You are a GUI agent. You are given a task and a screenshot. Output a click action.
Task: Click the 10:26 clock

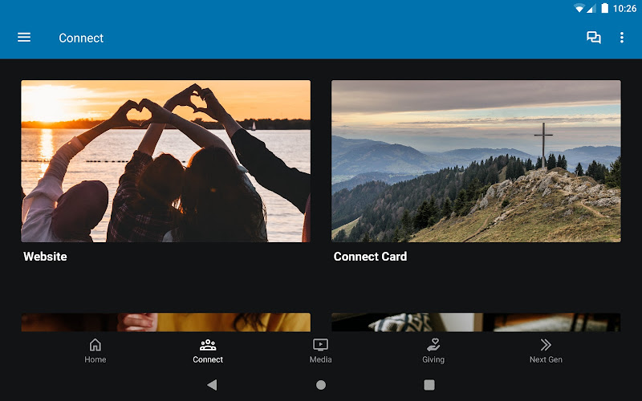(624, 9)
